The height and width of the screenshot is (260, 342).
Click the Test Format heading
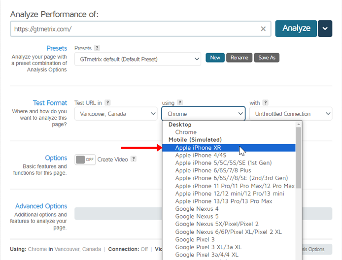[x=50, y=103]
